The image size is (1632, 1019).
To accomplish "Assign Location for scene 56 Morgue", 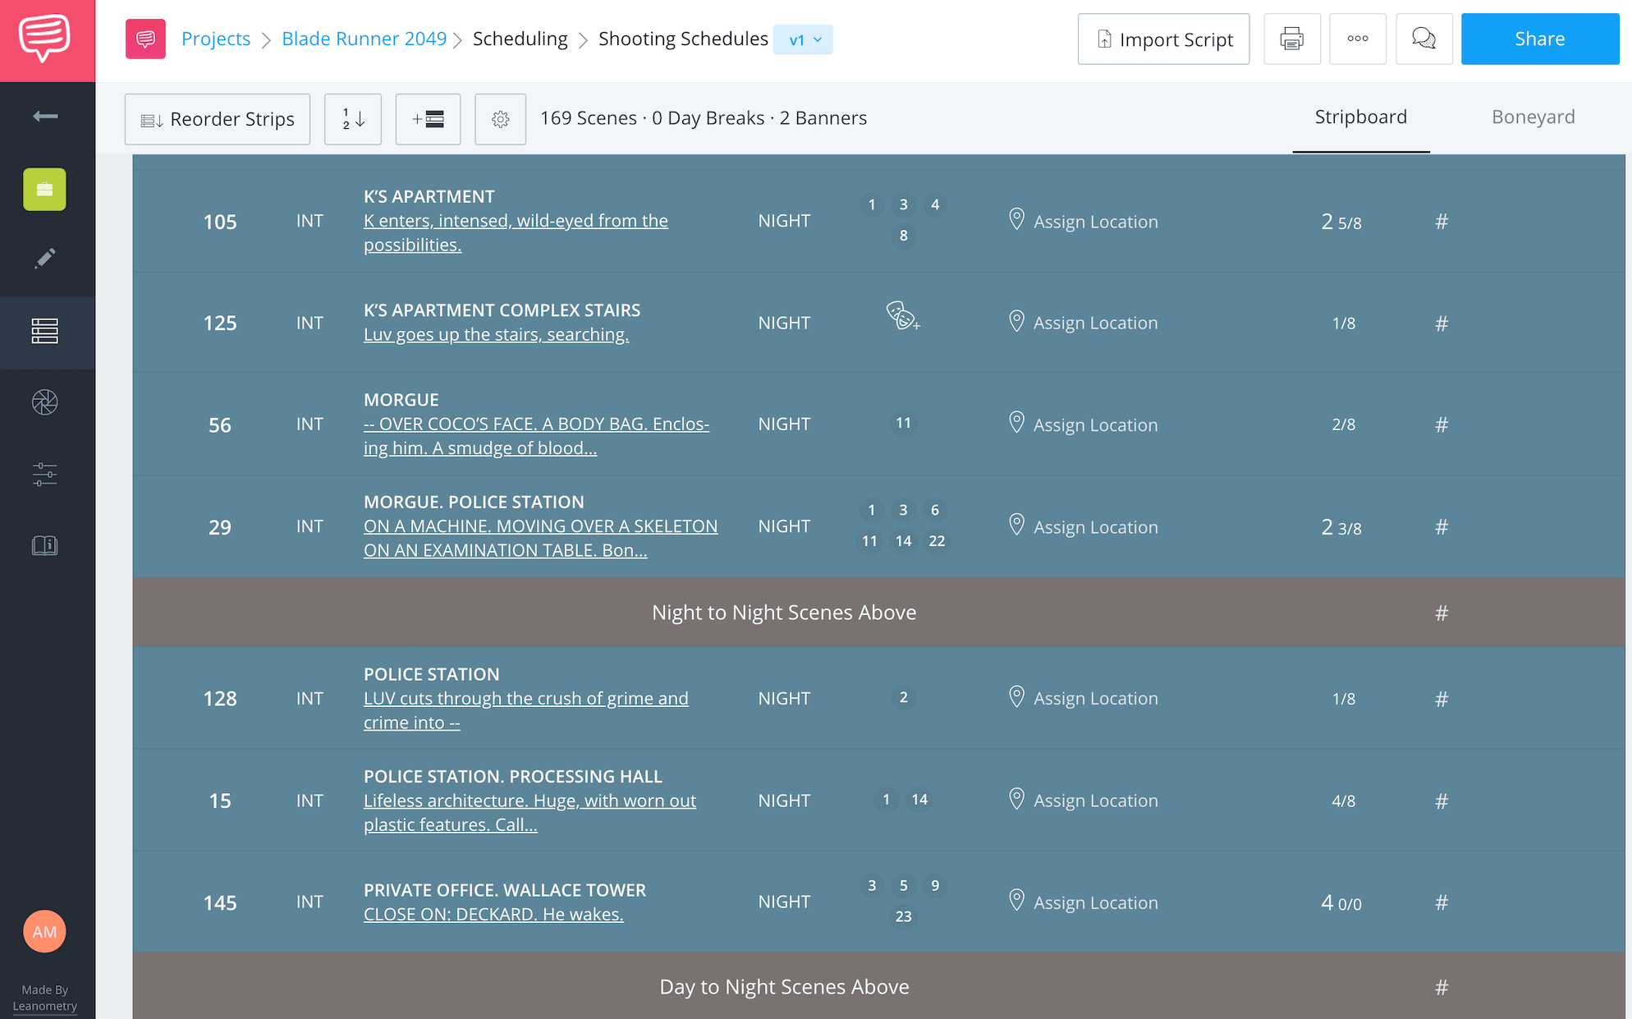I will click(x=1084, y=425).
